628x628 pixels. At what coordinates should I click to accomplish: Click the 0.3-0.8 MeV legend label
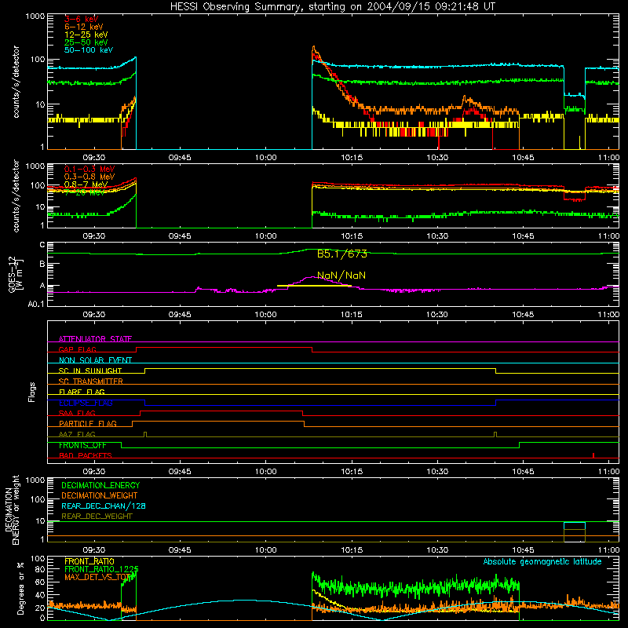(x=89, y=177)
